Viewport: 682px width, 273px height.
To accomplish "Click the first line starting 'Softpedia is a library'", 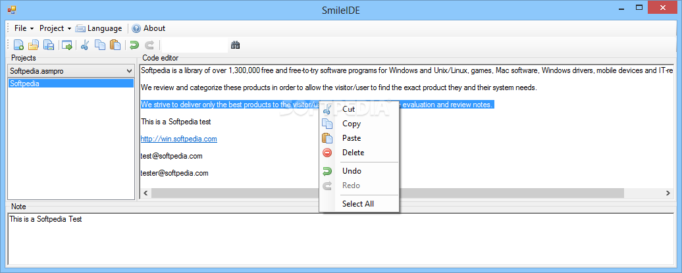I will coord(407,70).
